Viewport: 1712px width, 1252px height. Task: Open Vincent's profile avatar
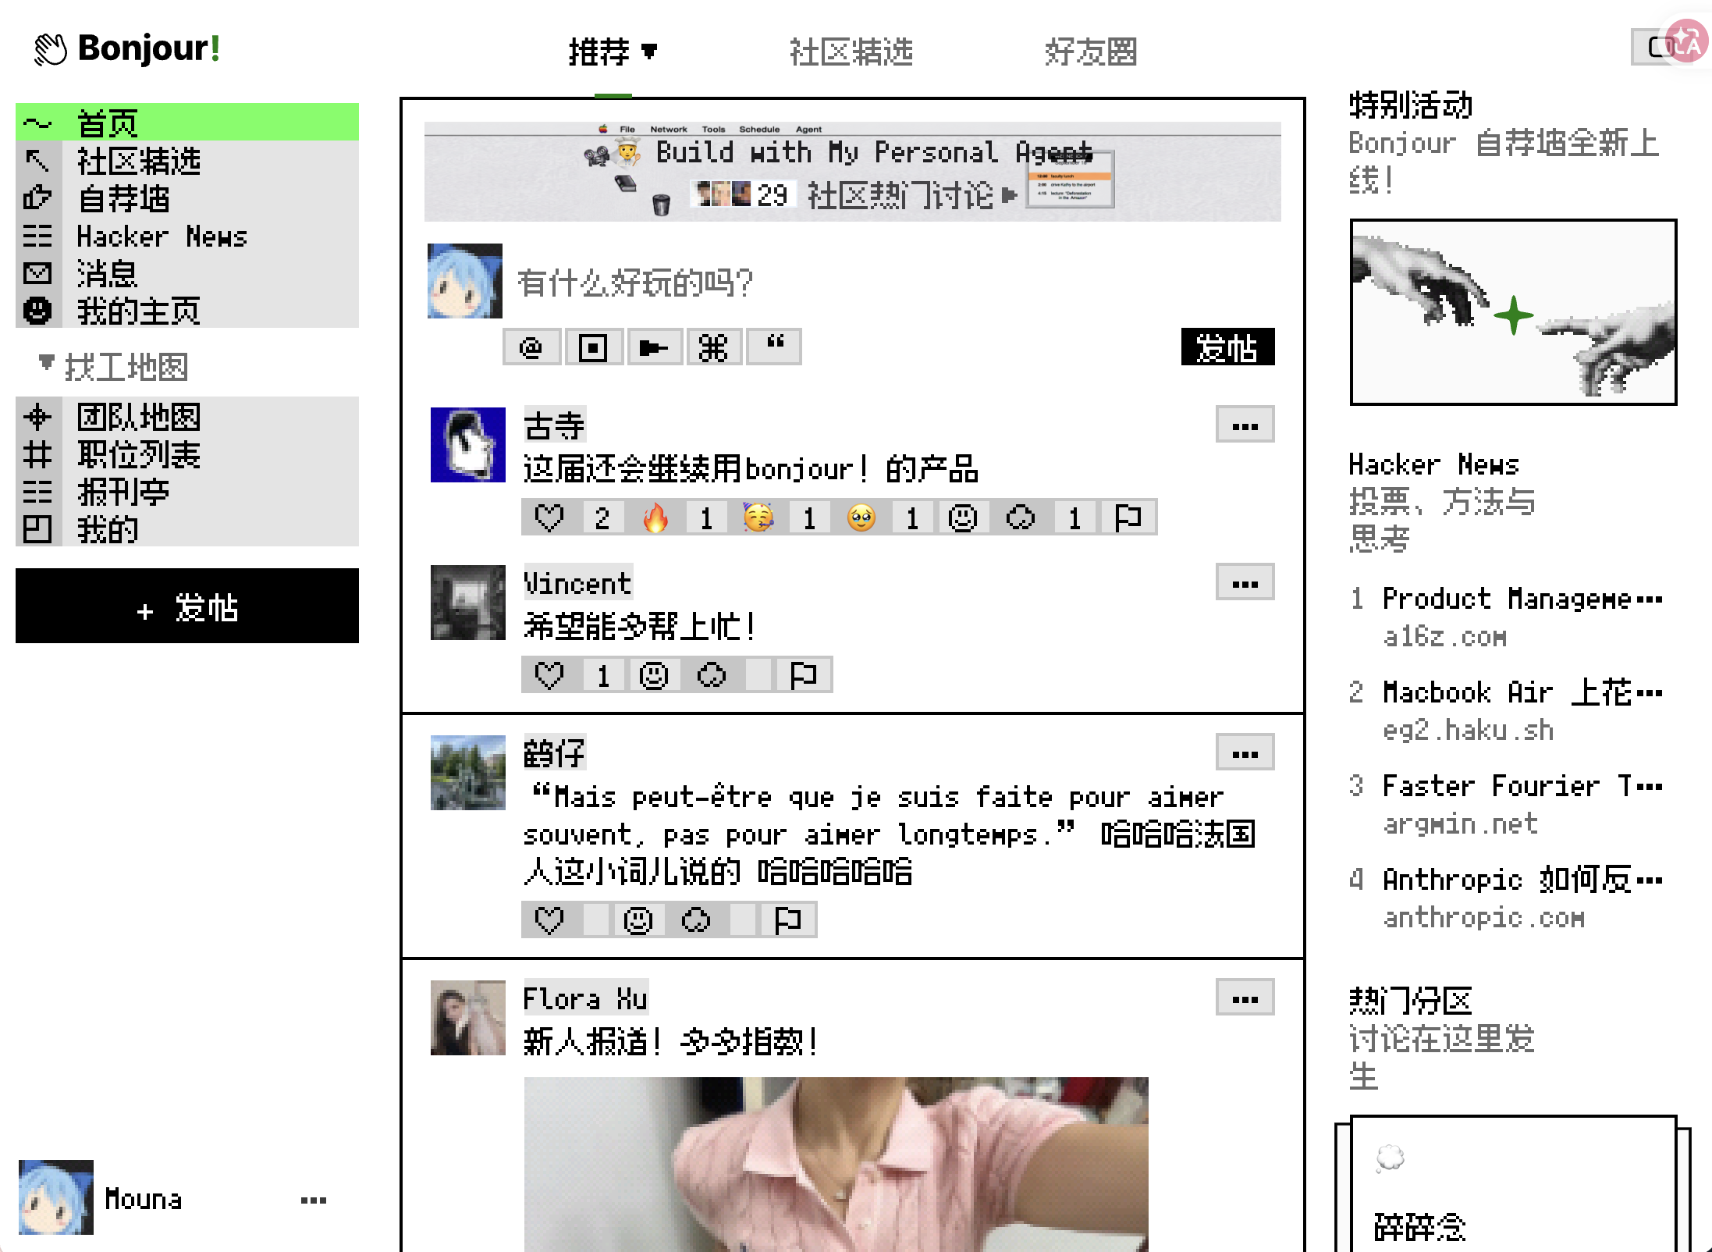tap(468, 603)
